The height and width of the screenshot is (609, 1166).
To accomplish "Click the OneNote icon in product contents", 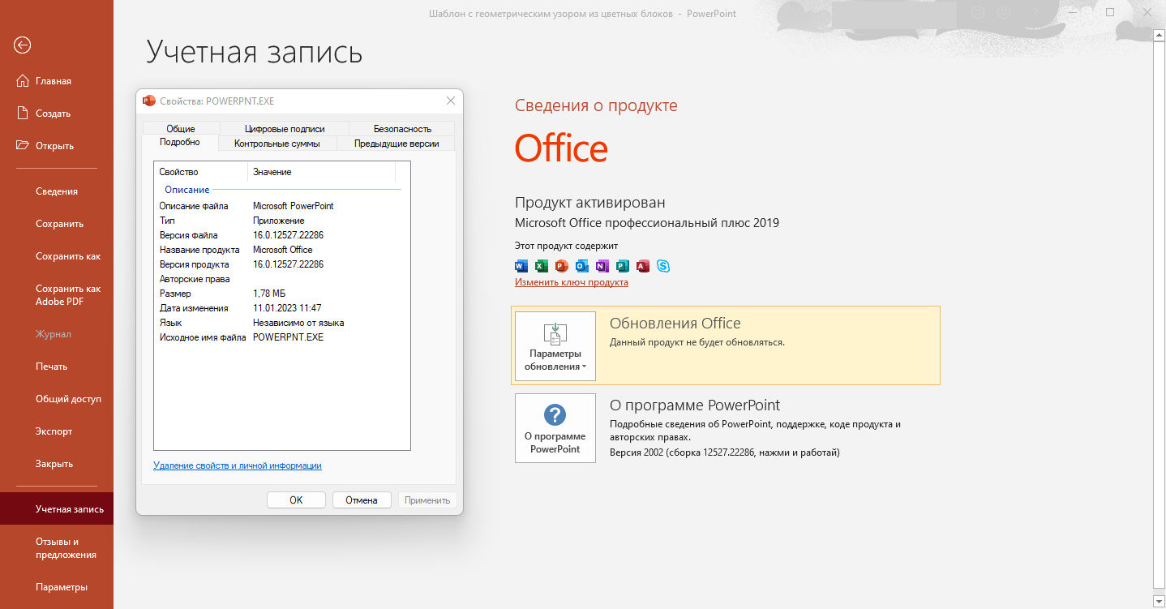I will tap(602, 266).
